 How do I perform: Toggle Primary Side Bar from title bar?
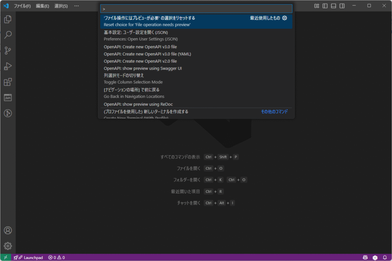click(325, 6)
